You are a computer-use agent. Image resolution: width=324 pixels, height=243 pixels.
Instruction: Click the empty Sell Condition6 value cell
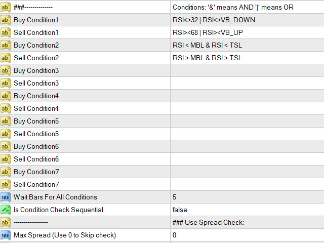coord(247,159)
